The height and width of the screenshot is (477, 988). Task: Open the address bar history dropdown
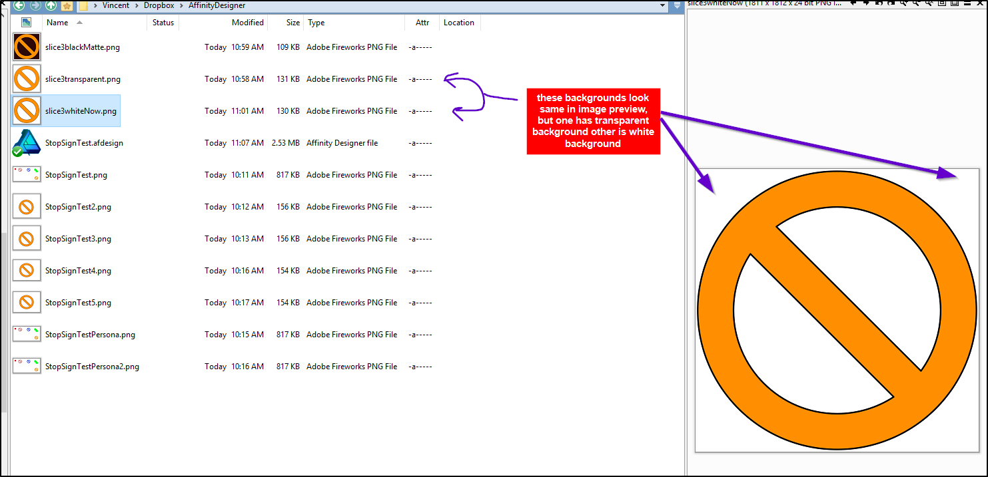tap(662, 5)
